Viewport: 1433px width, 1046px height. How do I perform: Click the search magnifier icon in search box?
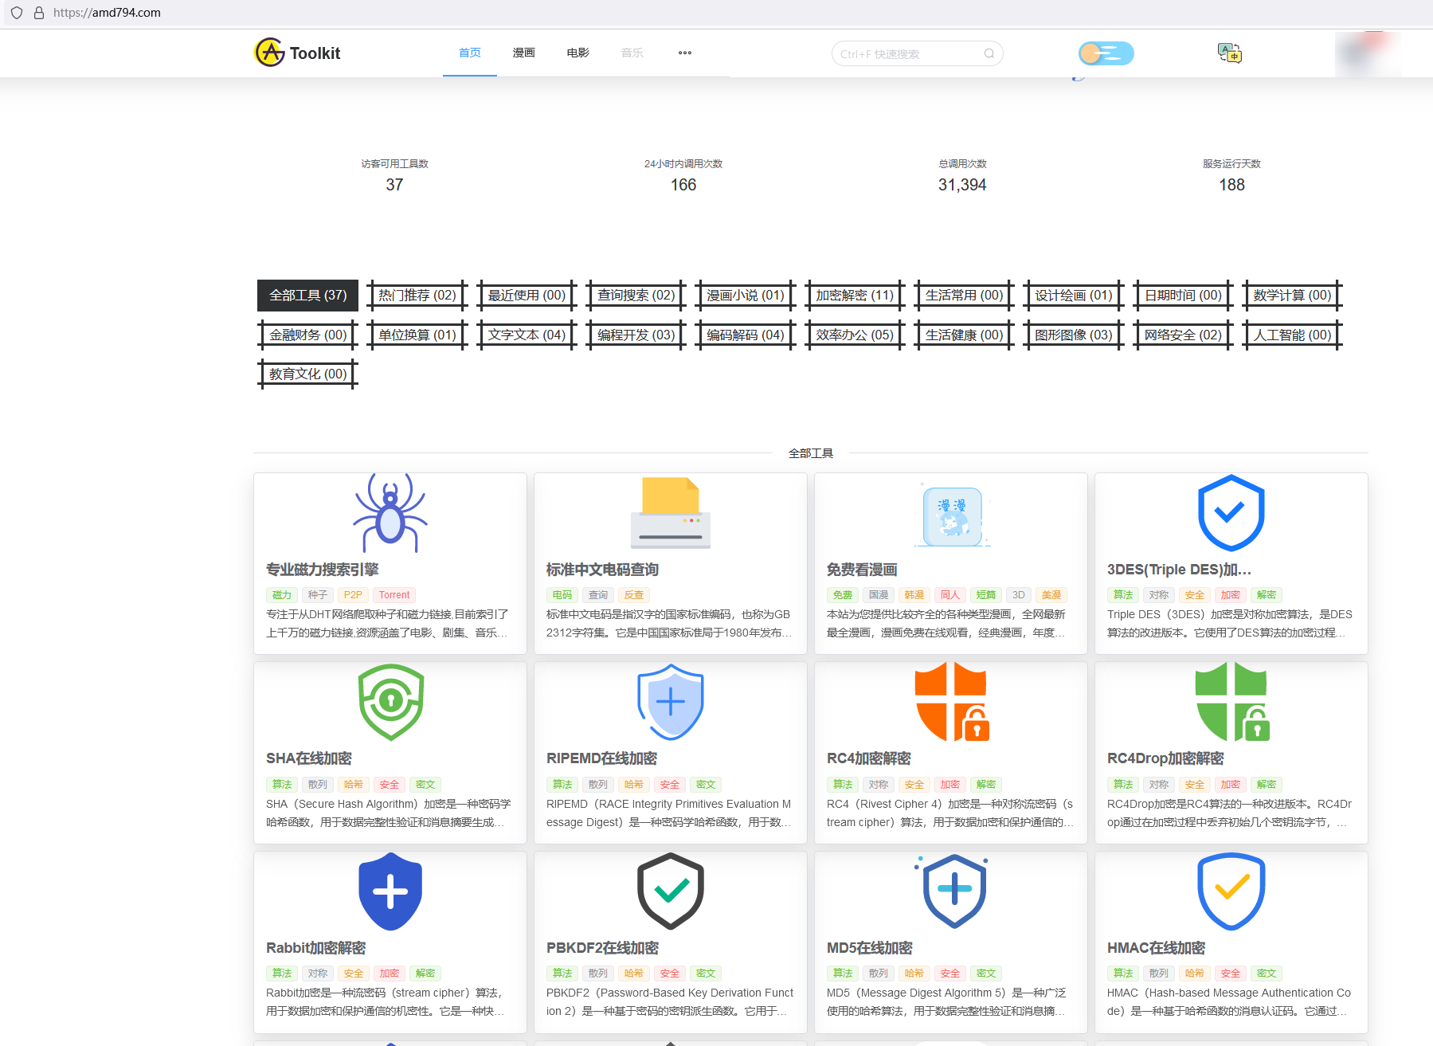tap(989, 54)
